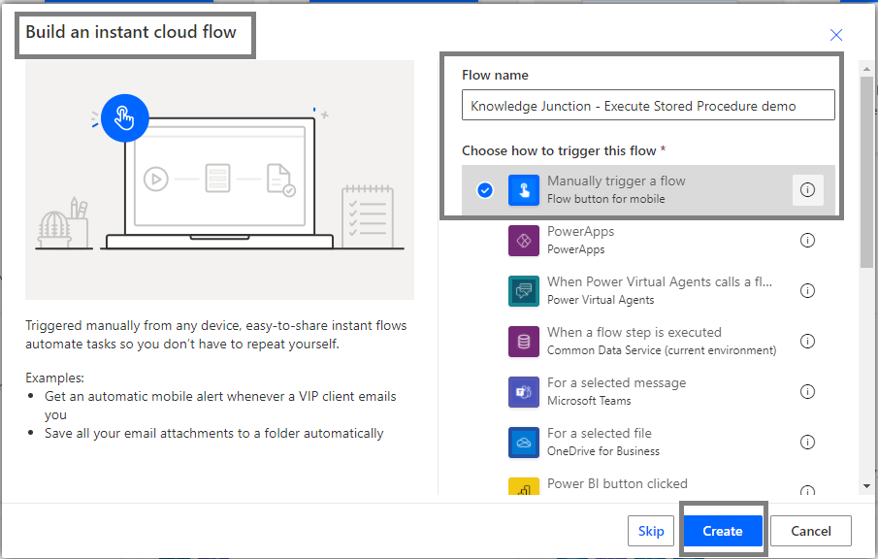Image resolution: width=878 pixels, height=559 pixels.
Task: Click the OneDrive for Business trigger icon
Action: [x=524, y=442]
